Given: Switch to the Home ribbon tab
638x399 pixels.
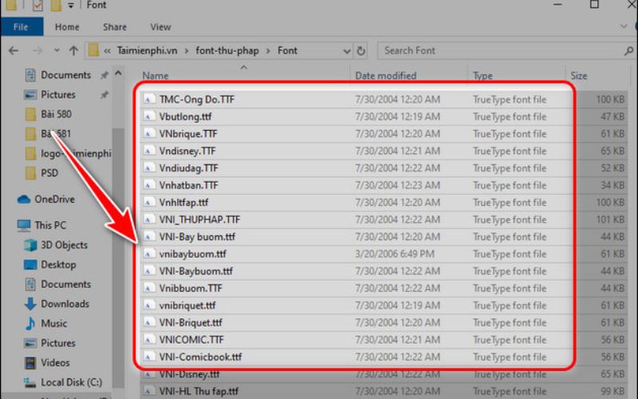Looking at the screenshot, I should pos(67,27).
